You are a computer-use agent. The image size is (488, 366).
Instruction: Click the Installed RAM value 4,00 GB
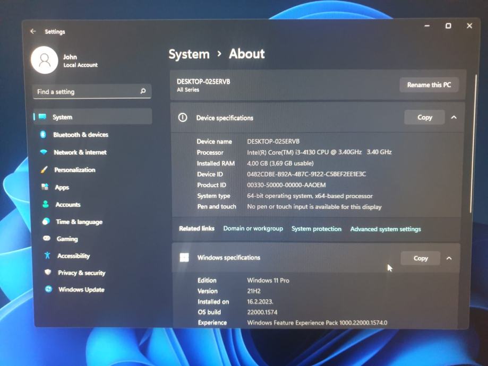280,163
